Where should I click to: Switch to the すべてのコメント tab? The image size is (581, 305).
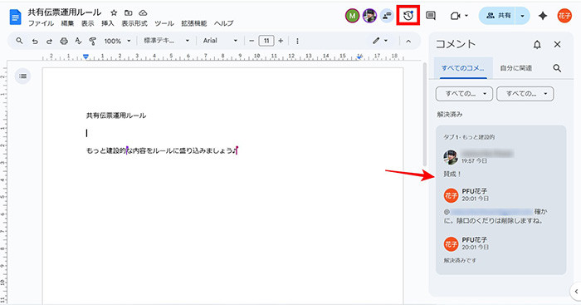(463, 68)
